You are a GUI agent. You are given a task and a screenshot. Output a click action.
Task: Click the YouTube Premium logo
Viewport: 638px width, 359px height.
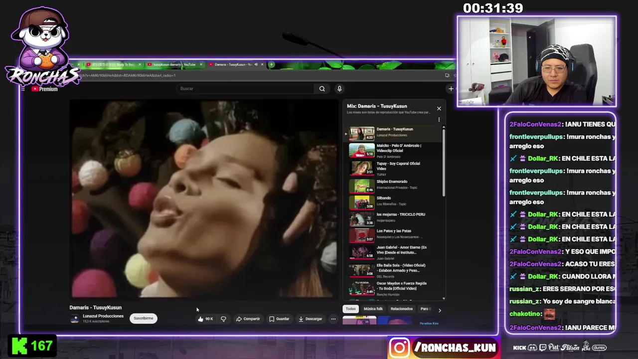[45, 89]
